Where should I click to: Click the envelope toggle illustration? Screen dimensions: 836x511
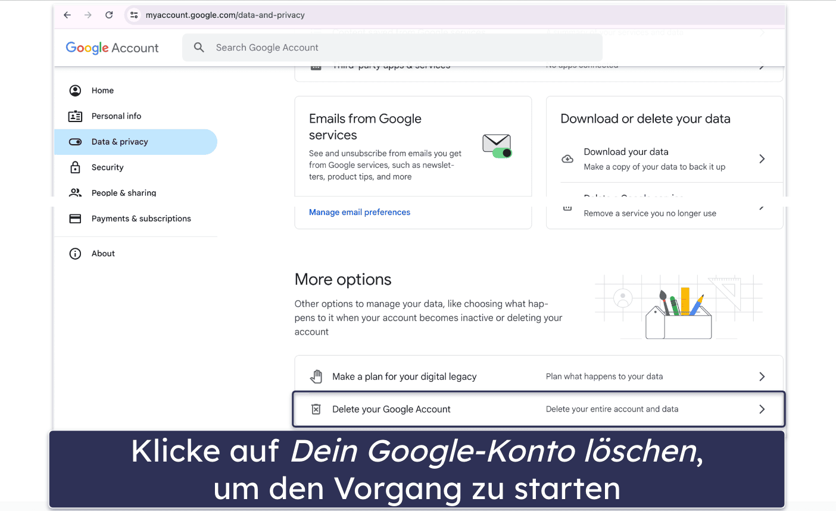click(x=497, y=147)
